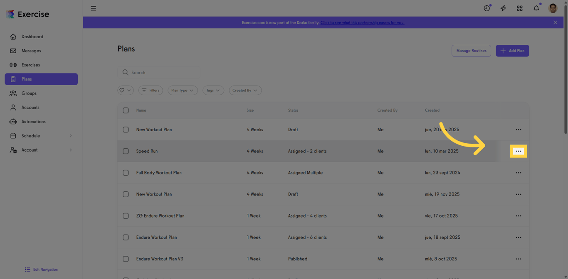The width and height of the screenshot is (568, 279).
Task: Sort by the Status column header
Action: coord(293,110)
